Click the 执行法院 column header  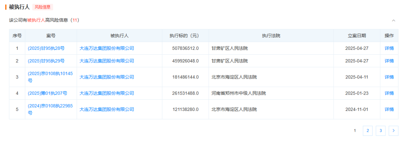(271, 36)
